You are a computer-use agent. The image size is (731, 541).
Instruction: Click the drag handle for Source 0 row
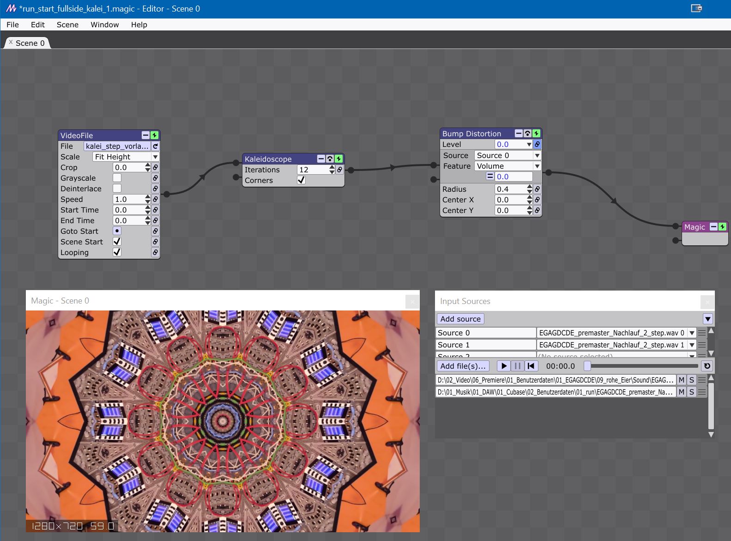702,333
